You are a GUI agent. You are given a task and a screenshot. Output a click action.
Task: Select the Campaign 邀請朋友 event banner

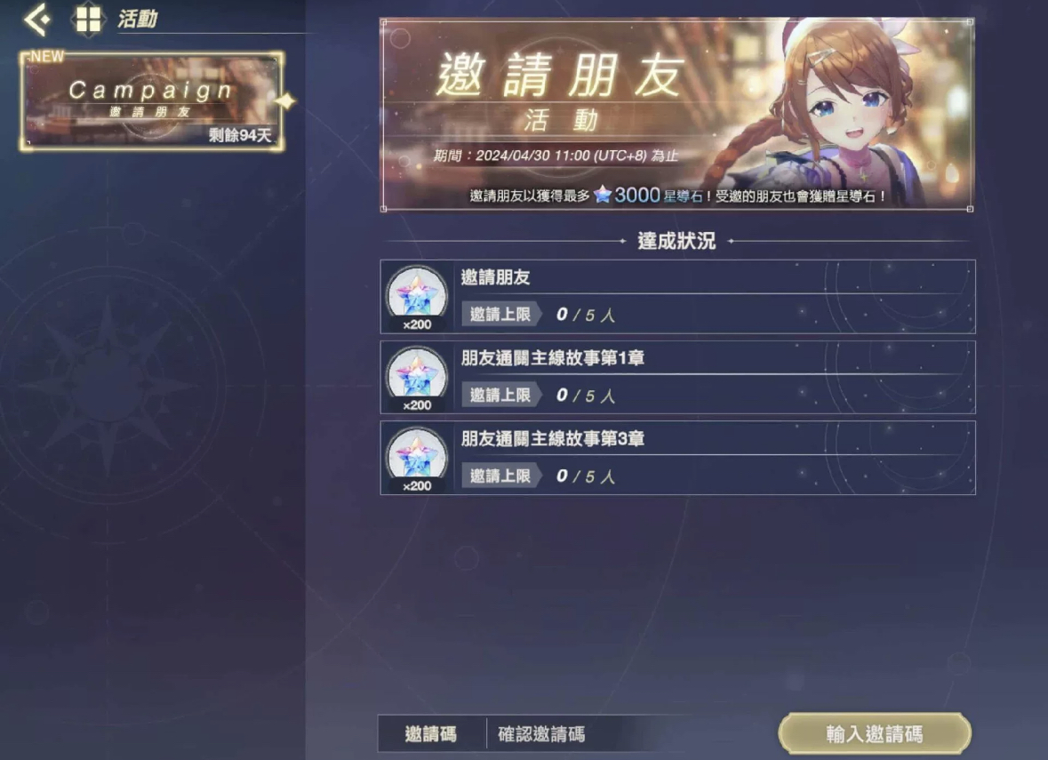(152, 101)
